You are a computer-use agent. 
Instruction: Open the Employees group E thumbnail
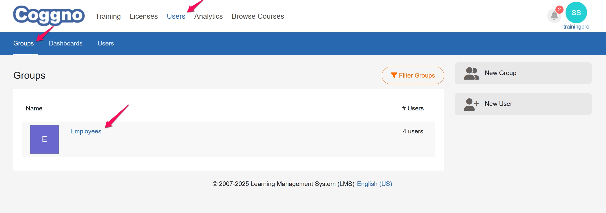[x=44, y=139]
